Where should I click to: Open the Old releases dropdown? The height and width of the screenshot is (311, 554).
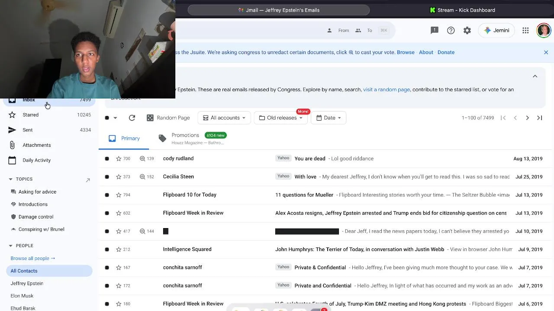[280, 117]
